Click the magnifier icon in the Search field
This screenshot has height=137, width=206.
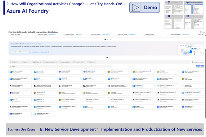point(10,66)
